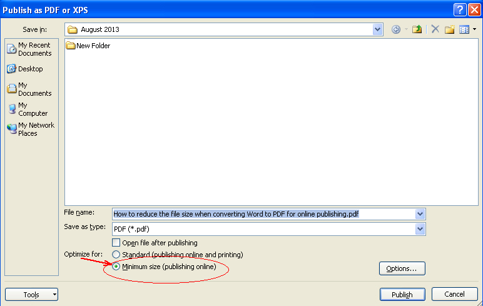Select Minimum size publishing online option
483x306 pixels.
click(x=116, y=267)
